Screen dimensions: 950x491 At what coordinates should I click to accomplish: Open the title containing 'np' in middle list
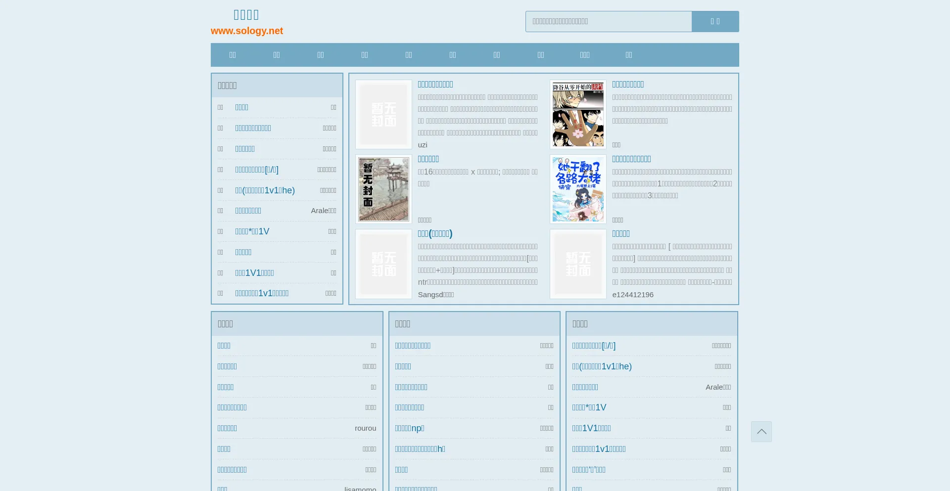(x=409, y=428)
